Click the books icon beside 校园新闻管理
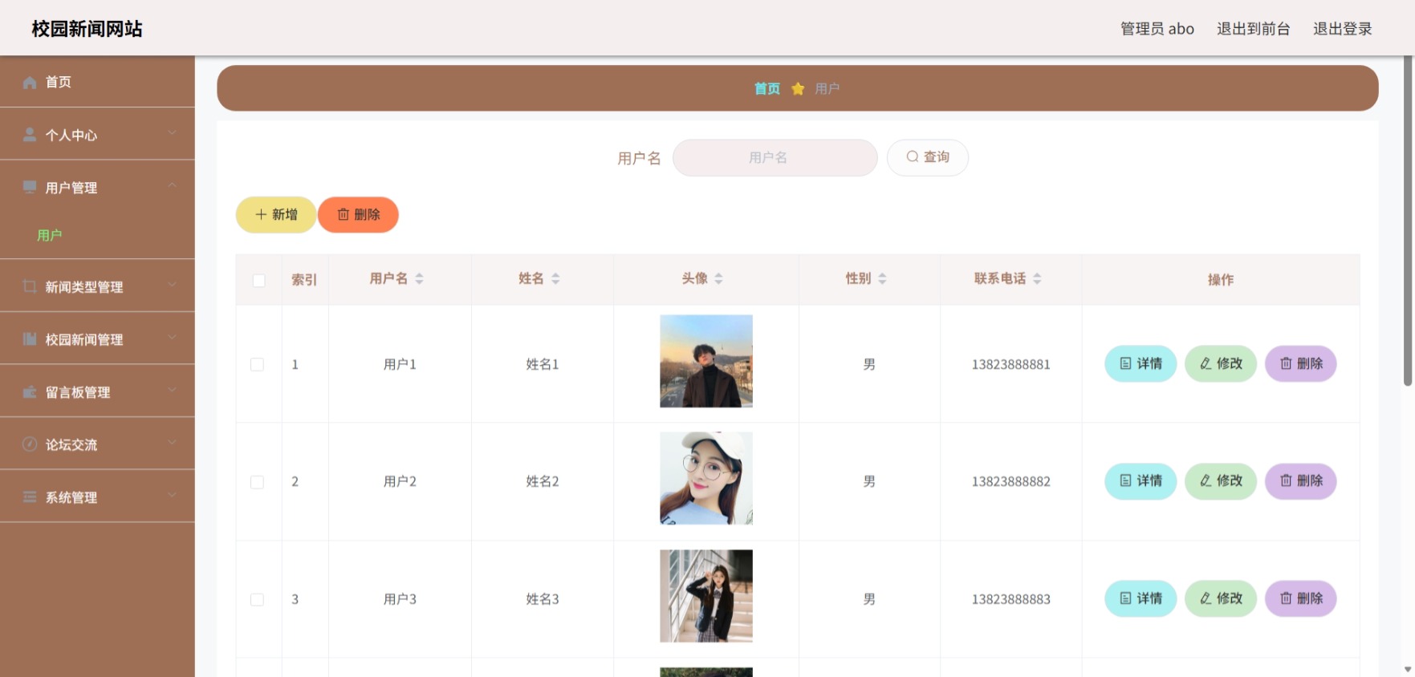Screen dimensions: 1415x677 (x=30, y=339)
